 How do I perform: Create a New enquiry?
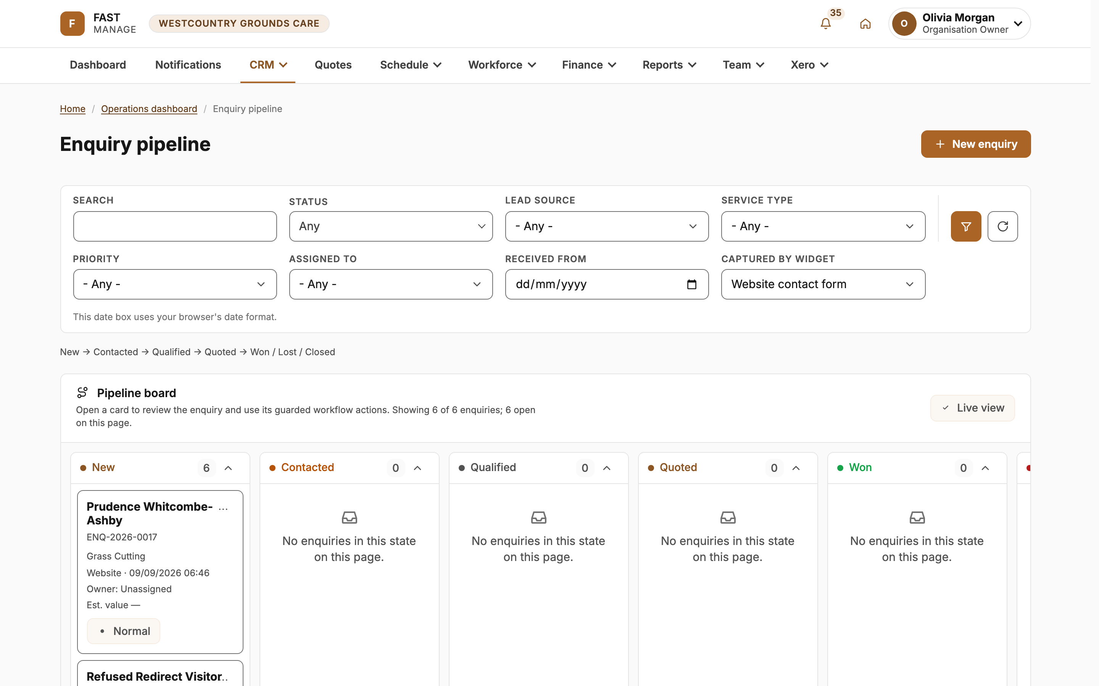point(975,144)
